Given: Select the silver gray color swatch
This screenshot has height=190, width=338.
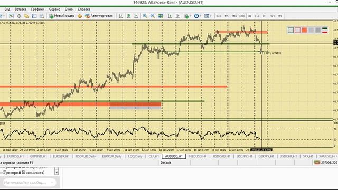Looking at the screenshot, I should point(311,30).
